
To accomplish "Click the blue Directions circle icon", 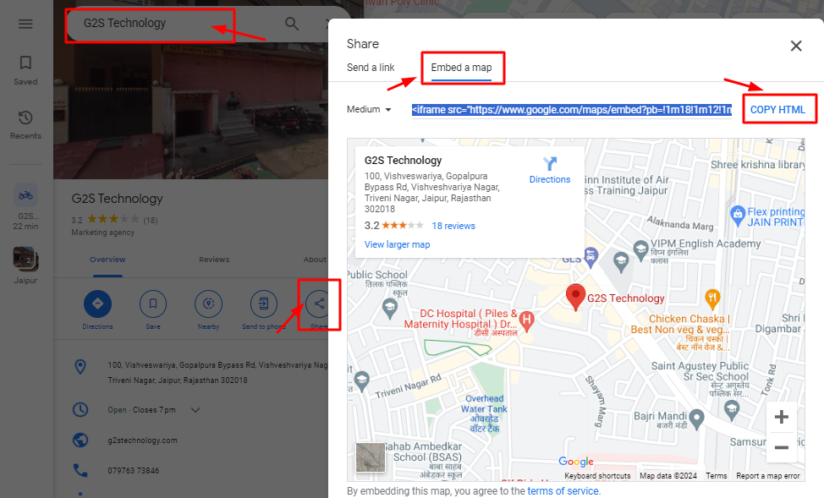I will pyautogui.click(x=97, y=304).
